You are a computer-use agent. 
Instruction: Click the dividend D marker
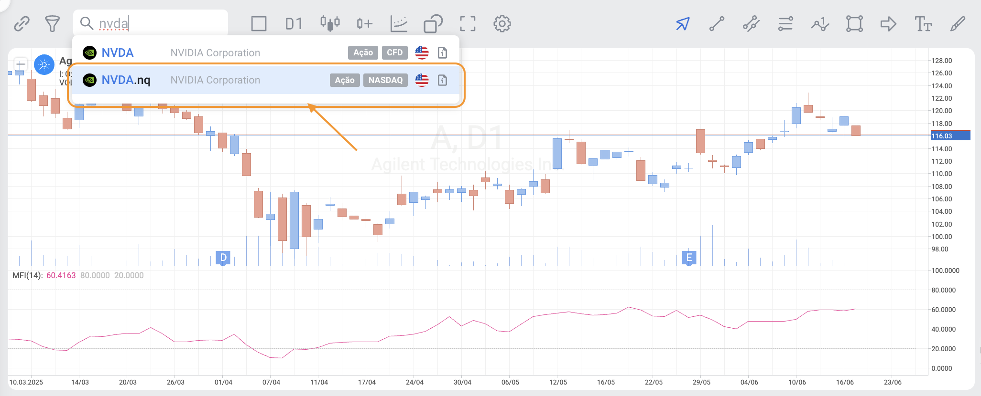pos(223,258)
